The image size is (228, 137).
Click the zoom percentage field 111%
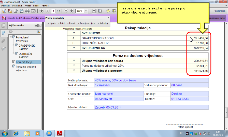(80, 11)
